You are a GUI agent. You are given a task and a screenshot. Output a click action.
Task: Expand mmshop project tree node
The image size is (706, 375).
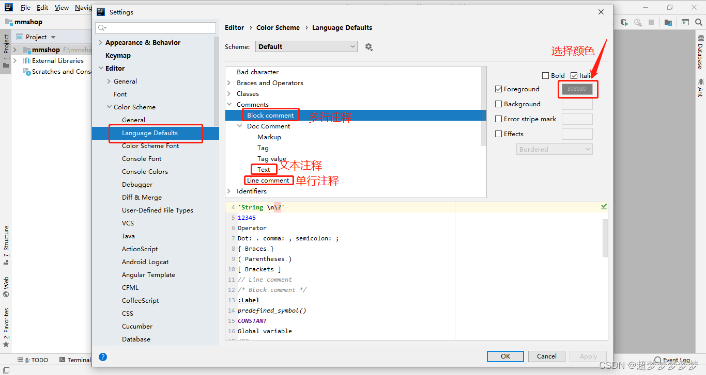tap(15, 50)
